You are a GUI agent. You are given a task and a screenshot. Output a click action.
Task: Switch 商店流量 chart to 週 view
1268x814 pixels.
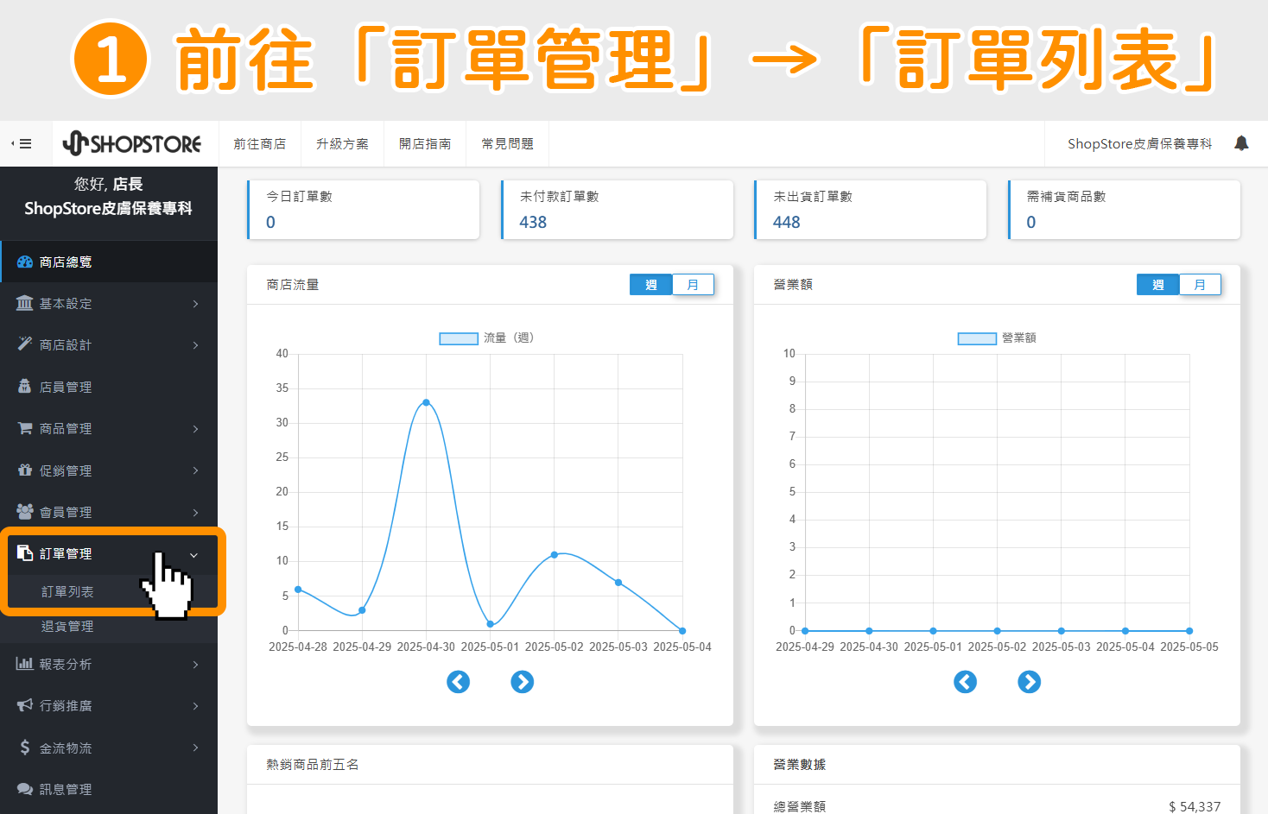click(651, 285)
